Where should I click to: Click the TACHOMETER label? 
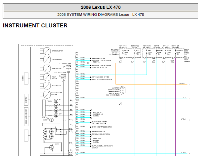(57, 59)
